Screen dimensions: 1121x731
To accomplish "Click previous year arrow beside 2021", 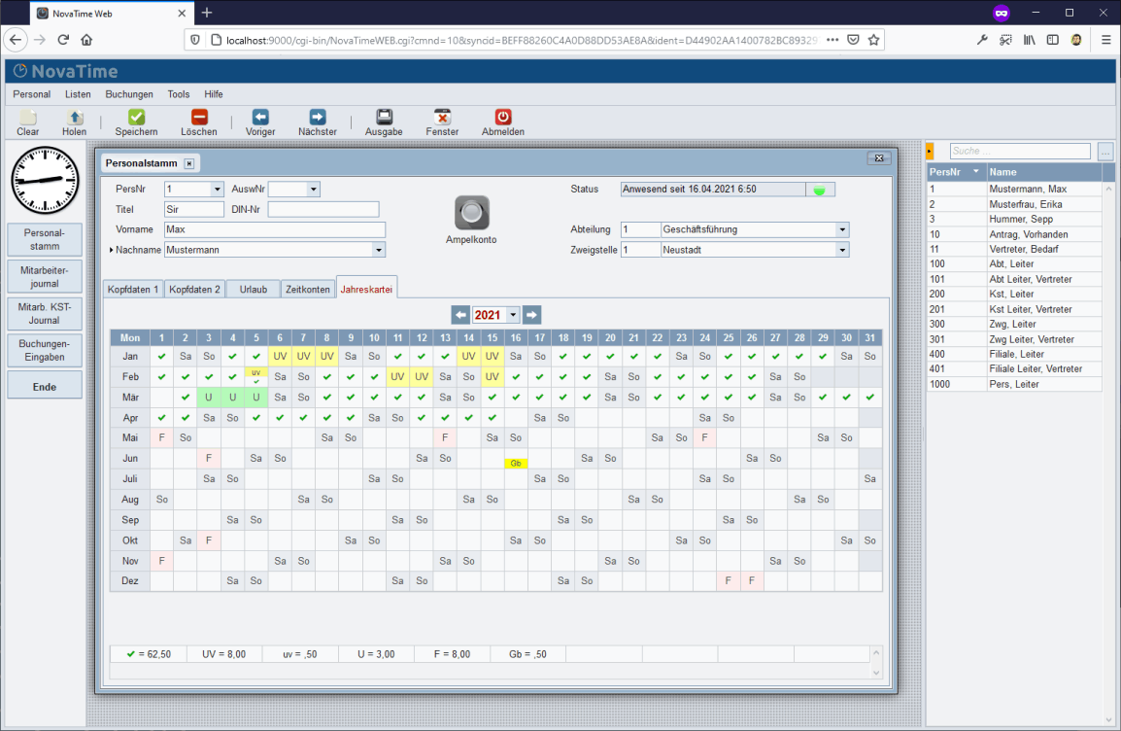I will (x=460, y=315).
